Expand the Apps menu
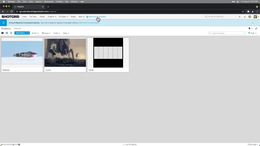260x146 pixels. coord(81,17)
